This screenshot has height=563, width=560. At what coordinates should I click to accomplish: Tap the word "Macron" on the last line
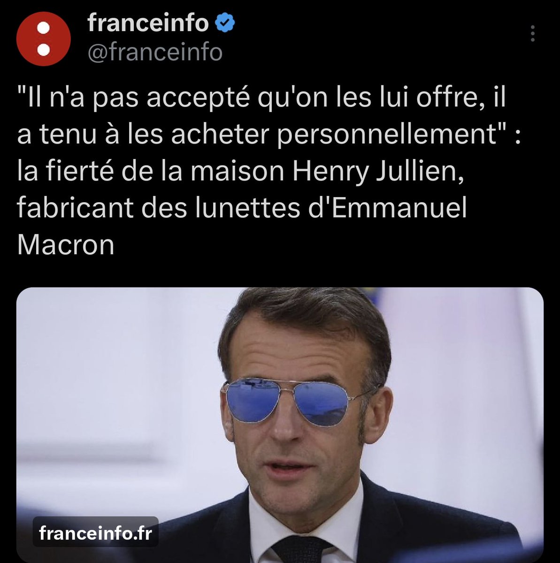click(66, 244)
